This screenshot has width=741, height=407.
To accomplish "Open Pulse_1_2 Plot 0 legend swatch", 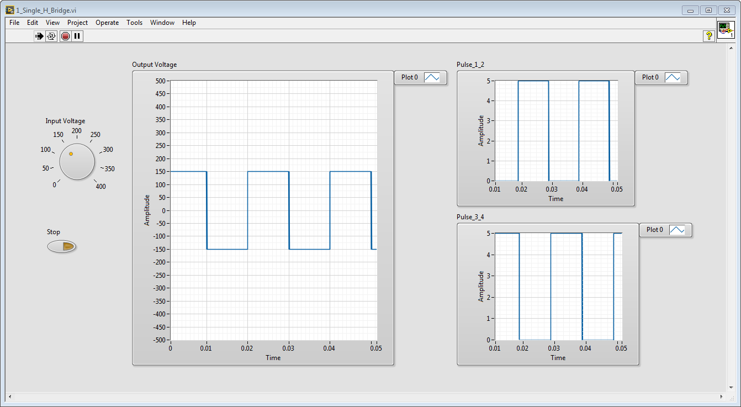I will pyautogui.click(x=673, y=78).
